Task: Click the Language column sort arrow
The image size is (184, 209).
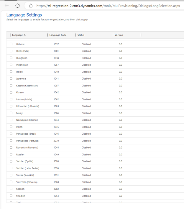Action: 24,35
